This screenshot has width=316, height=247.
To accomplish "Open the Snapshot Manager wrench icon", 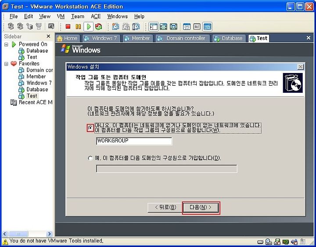I will (136, 26).
